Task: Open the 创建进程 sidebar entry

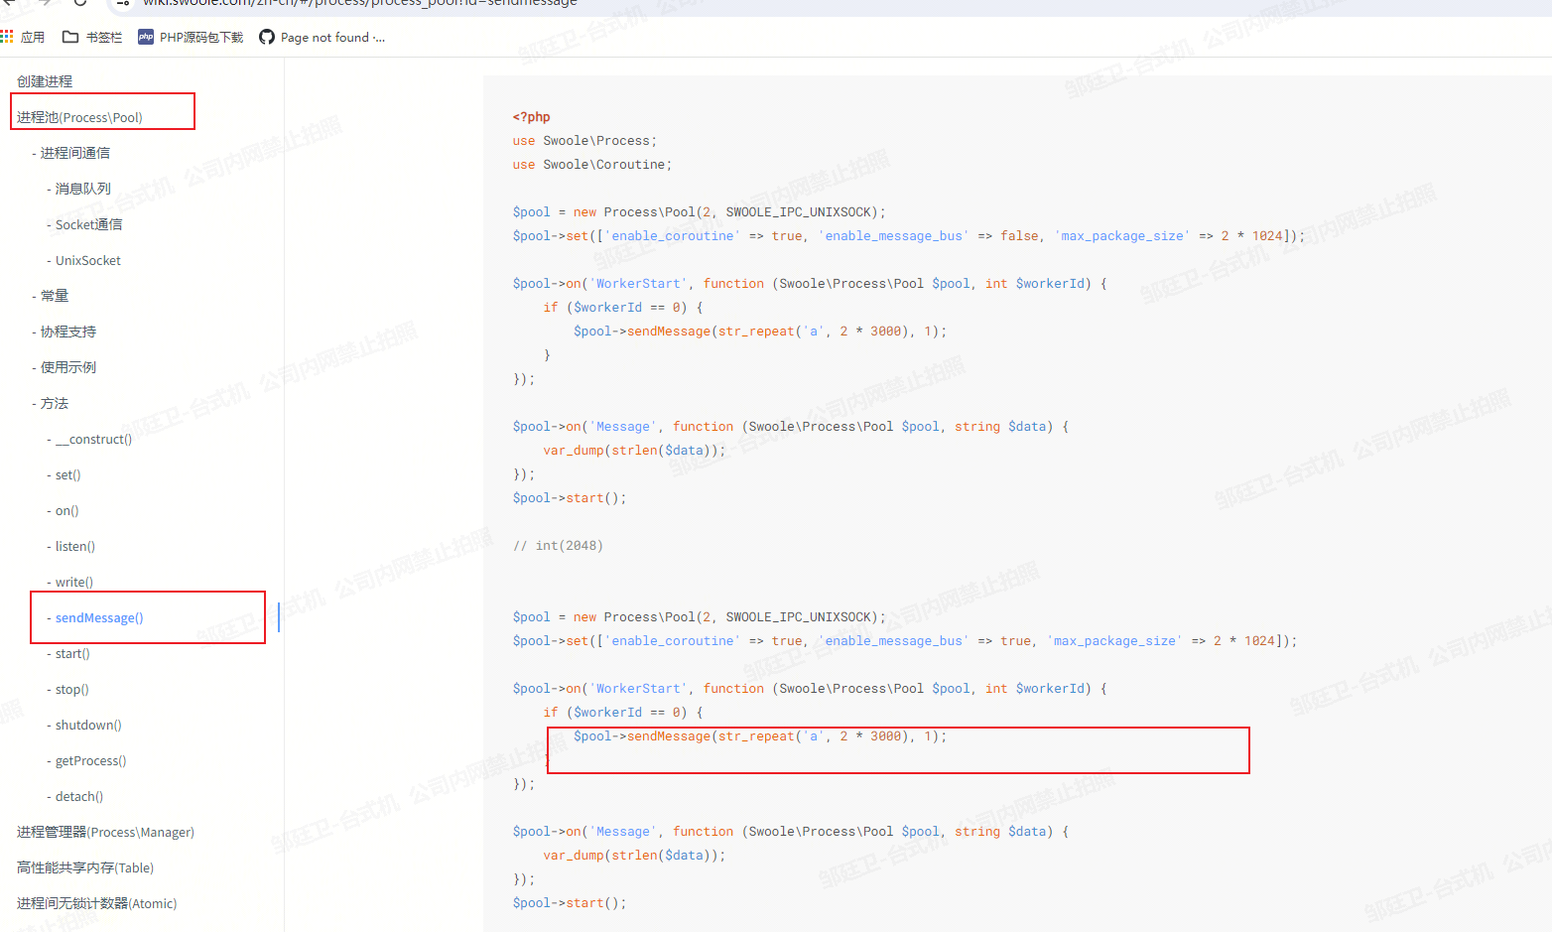Action: point(45,81)
